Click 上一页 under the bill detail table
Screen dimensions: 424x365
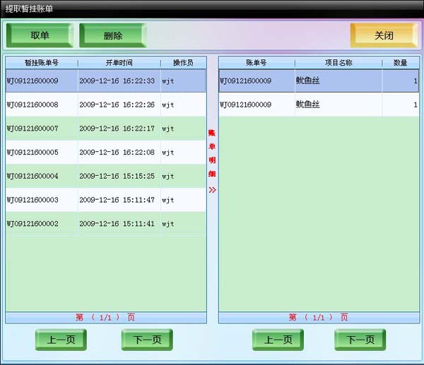tap(278, 340)
